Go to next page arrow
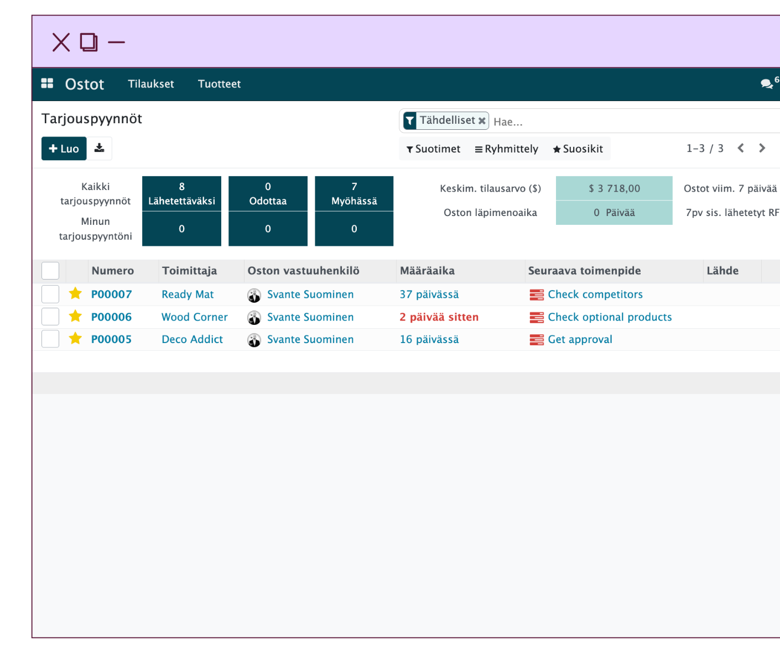The image size is (780, 653). pos(762,148)
